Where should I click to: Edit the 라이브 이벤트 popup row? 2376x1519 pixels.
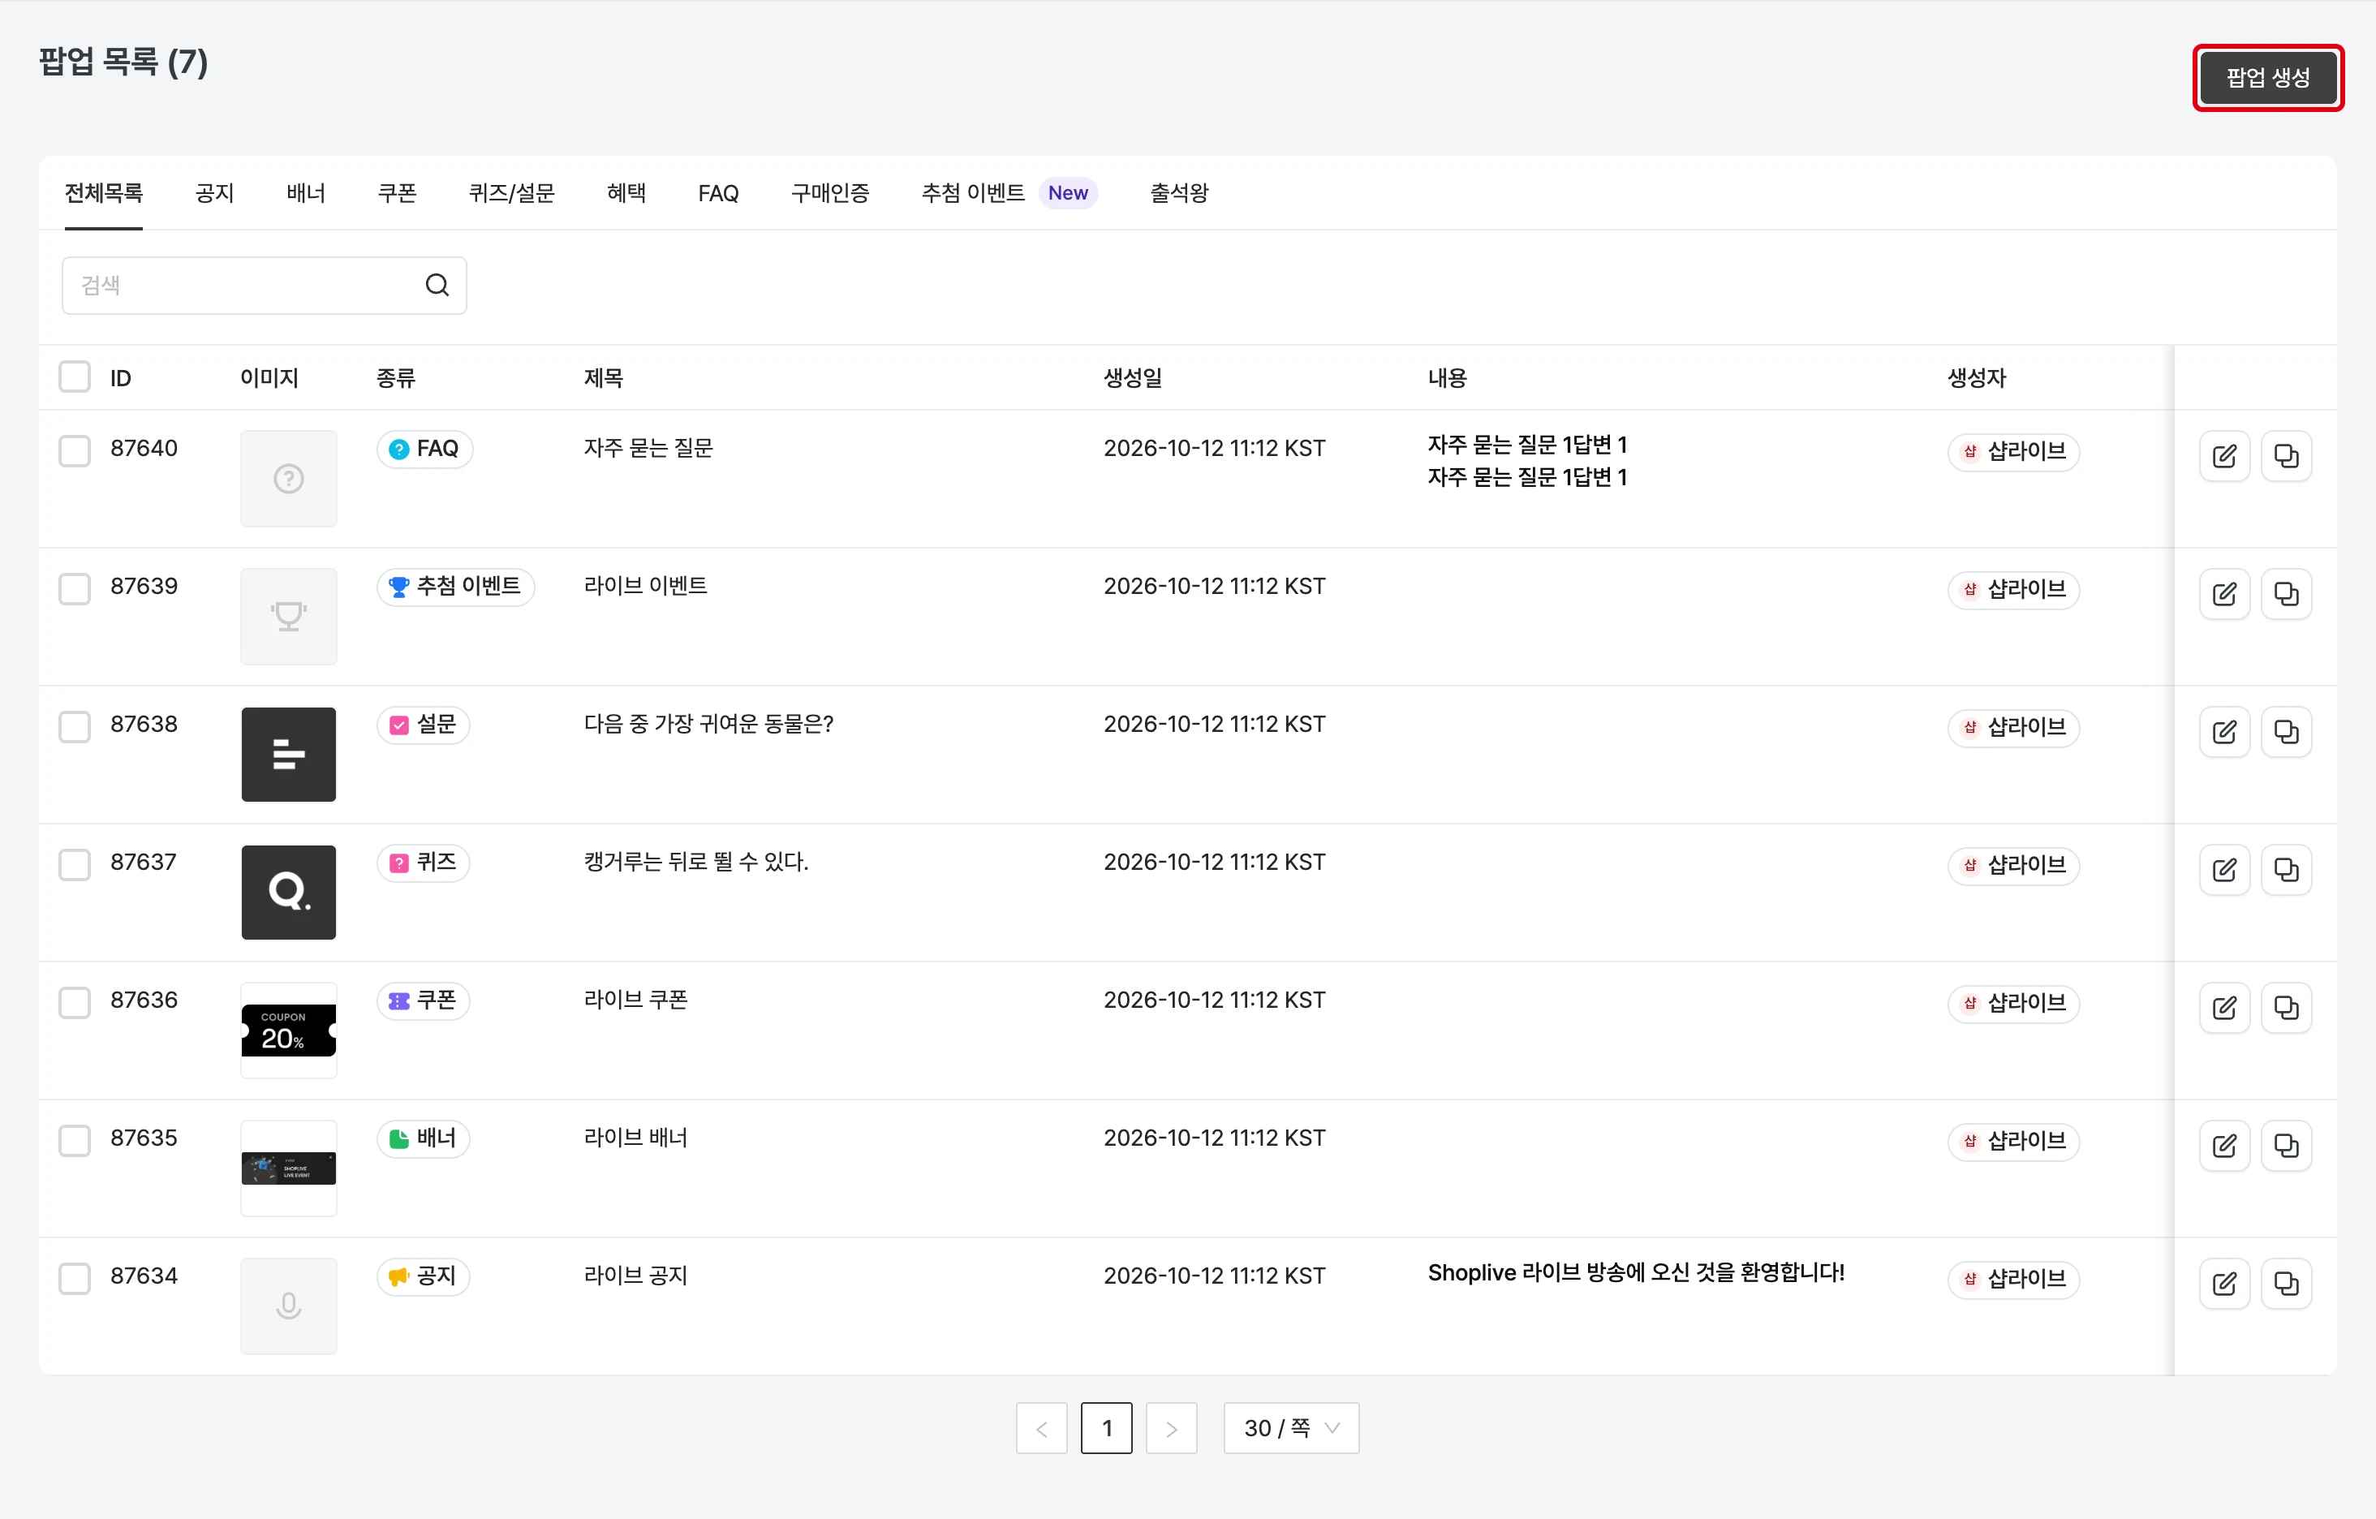[x=2224, y=594]
